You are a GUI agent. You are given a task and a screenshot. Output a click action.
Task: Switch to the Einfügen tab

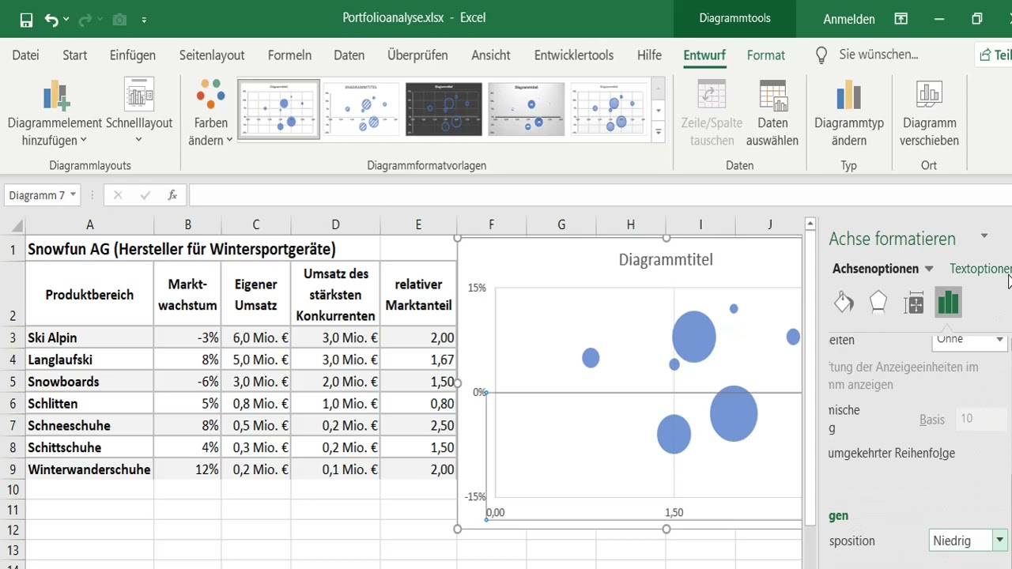click(x=133, y=55)
